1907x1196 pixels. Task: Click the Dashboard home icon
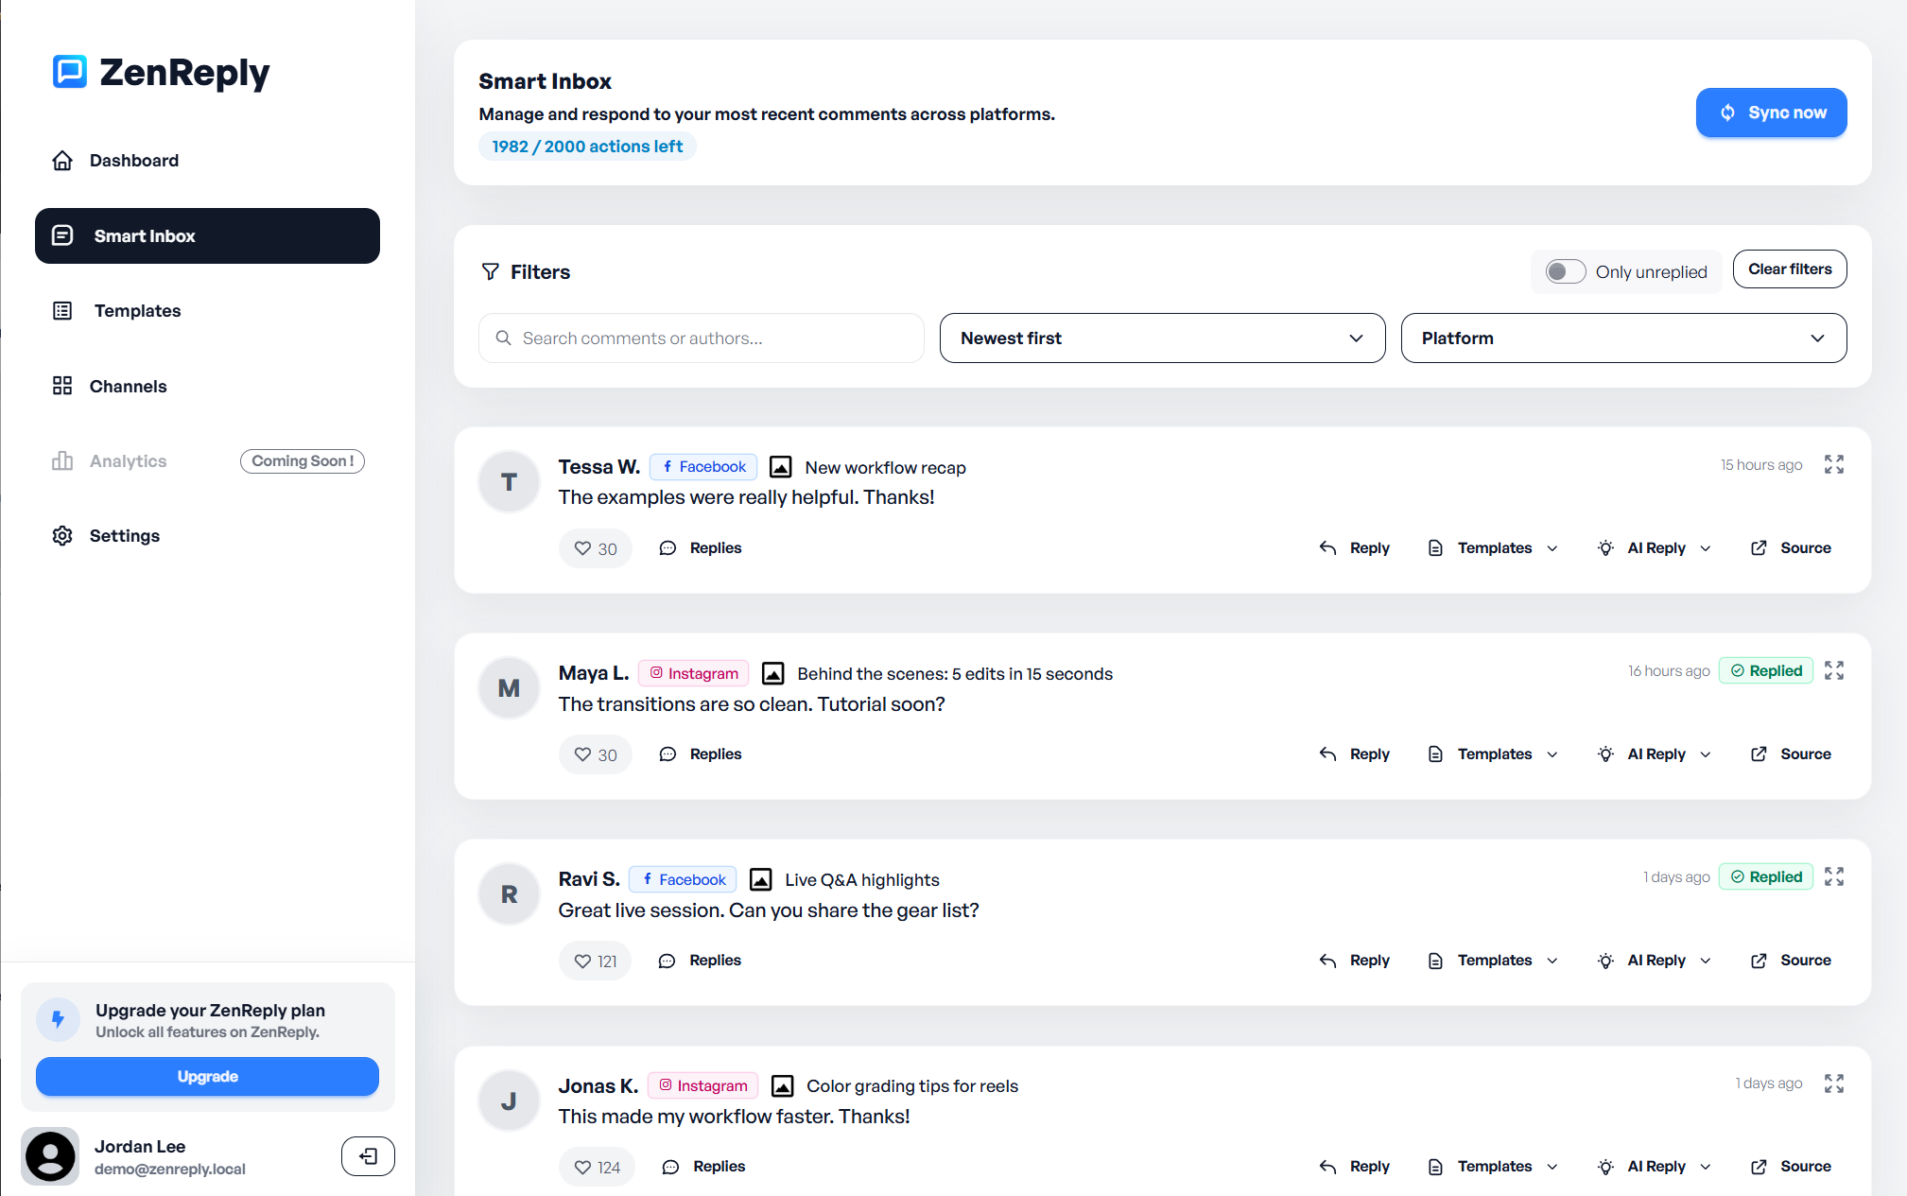(x=62, y=160)
